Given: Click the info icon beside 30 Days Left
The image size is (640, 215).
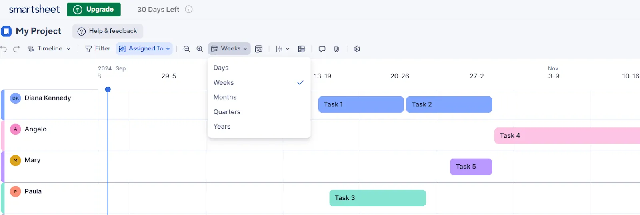Looking at the screenshot, I should (189, 9).
